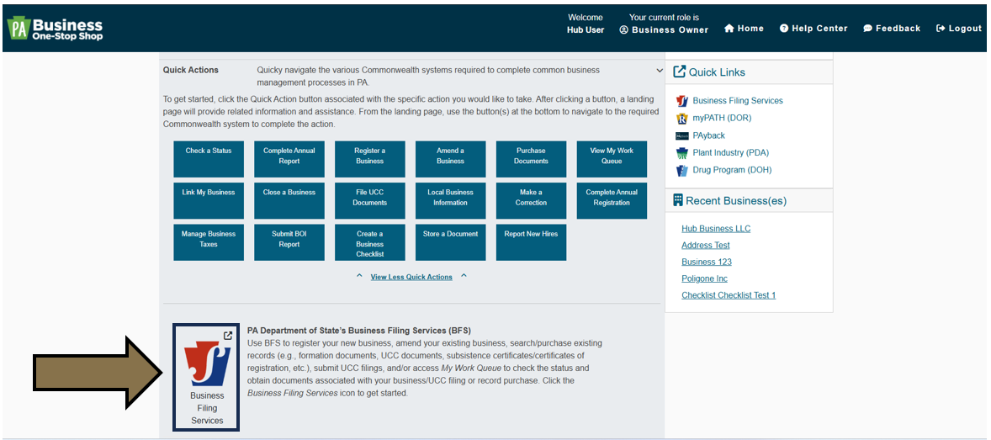Click the Manage Business Taxes button

(209, 242)
